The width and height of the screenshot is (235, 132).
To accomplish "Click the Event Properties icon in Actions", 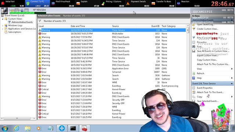I will tap(194, 88).
